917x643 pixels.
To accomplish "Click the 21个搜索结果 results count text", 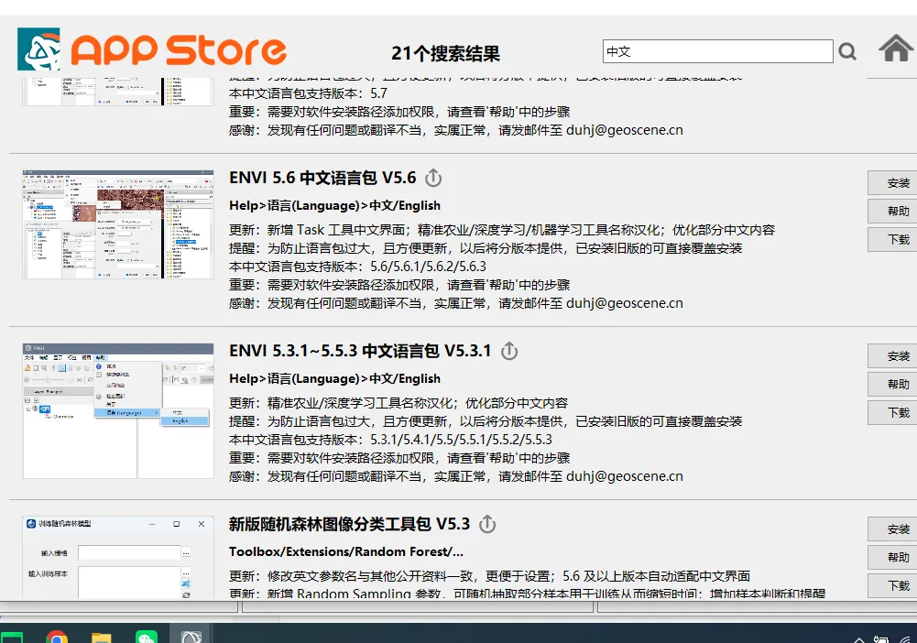I will point(445,54).
